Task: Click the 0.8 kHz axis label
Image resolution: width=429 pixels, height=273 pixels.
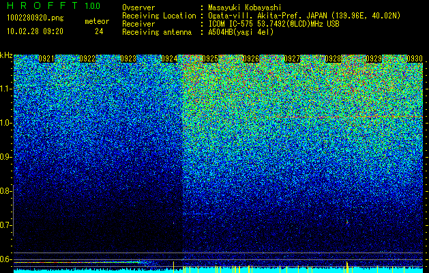Action: tap(5, 191)
